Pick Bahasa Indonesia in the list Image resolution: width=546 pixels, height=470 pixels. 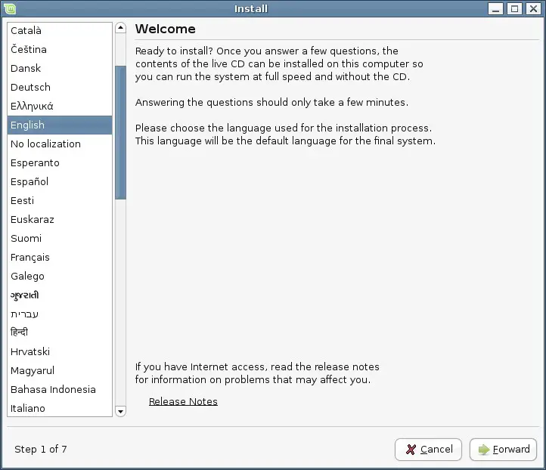[60, 390]
